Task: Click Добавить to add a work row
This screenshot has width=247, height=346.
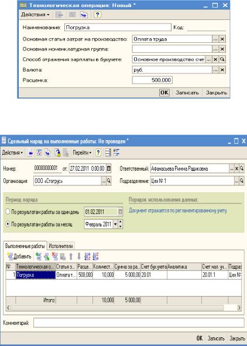Action: point(19,256)
